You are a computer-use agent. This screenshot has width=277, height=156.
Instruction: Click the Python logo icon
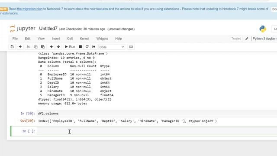(x=263, y=29)
